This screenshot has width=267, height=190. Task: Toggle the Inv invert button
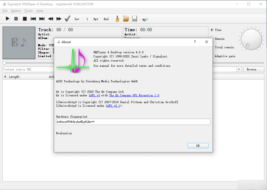point(77,19)
